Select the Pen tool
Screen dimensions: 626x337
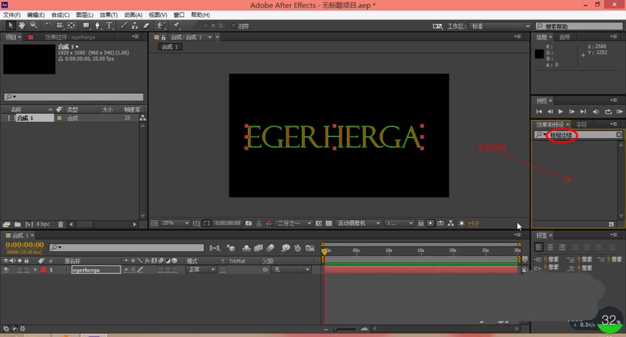coord(97,26)
